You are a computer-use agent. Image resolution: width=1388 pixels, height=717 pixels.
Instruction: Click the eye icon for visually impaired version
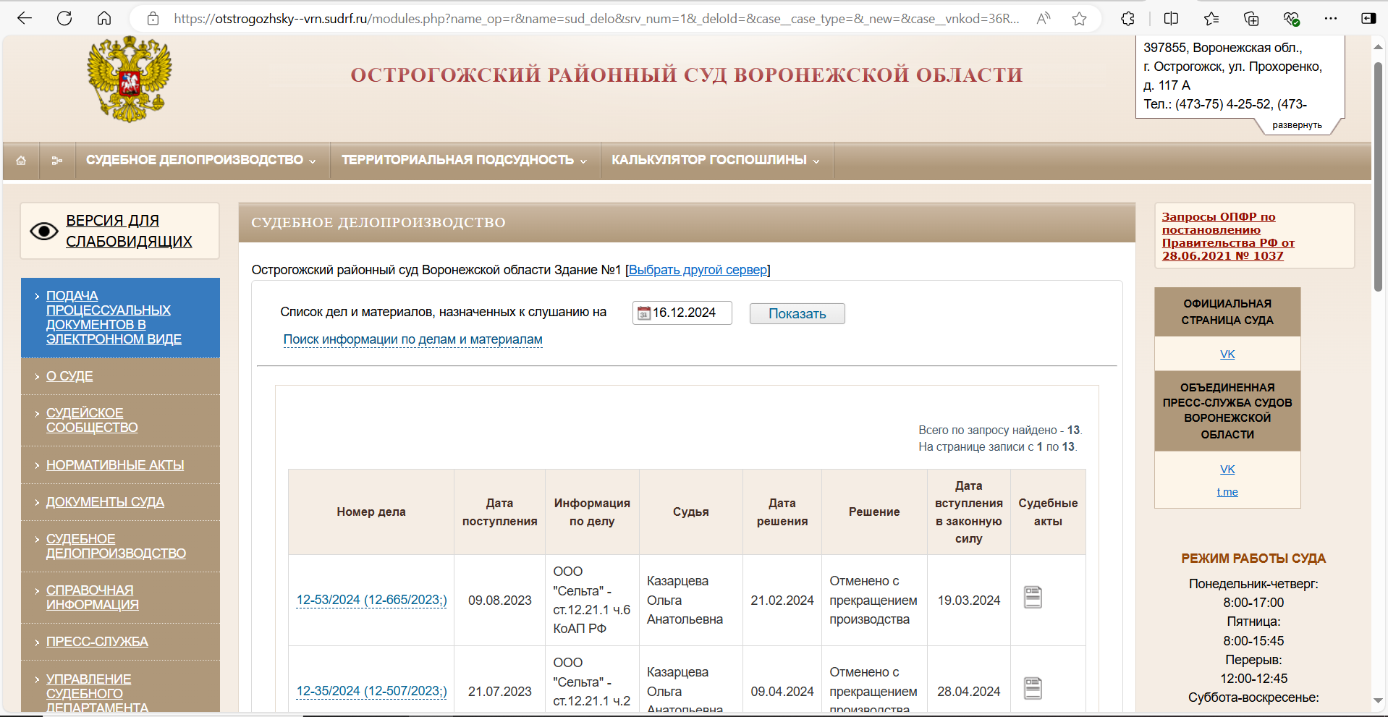point(44,231)
